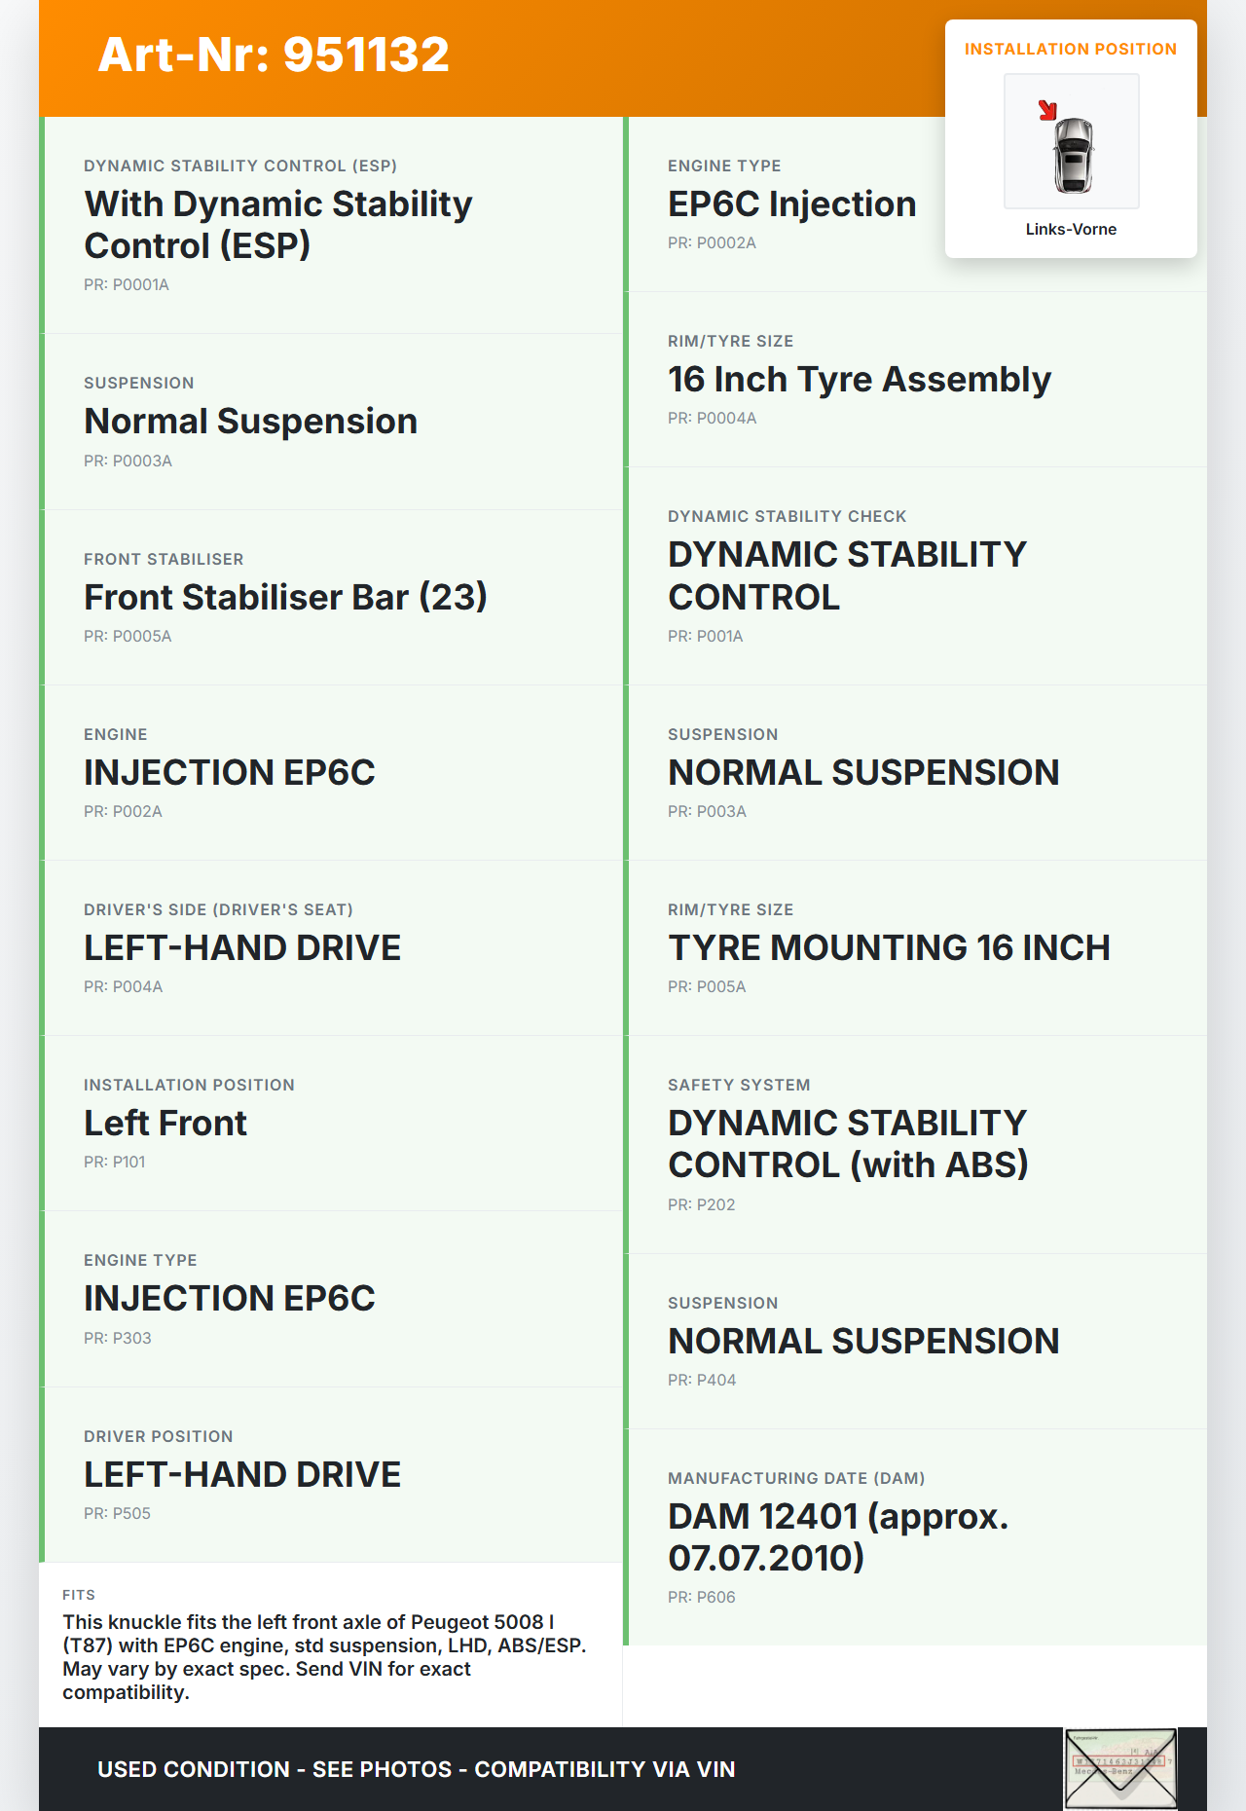Click the FITS compatibility description text

(x=324, y=1656)
